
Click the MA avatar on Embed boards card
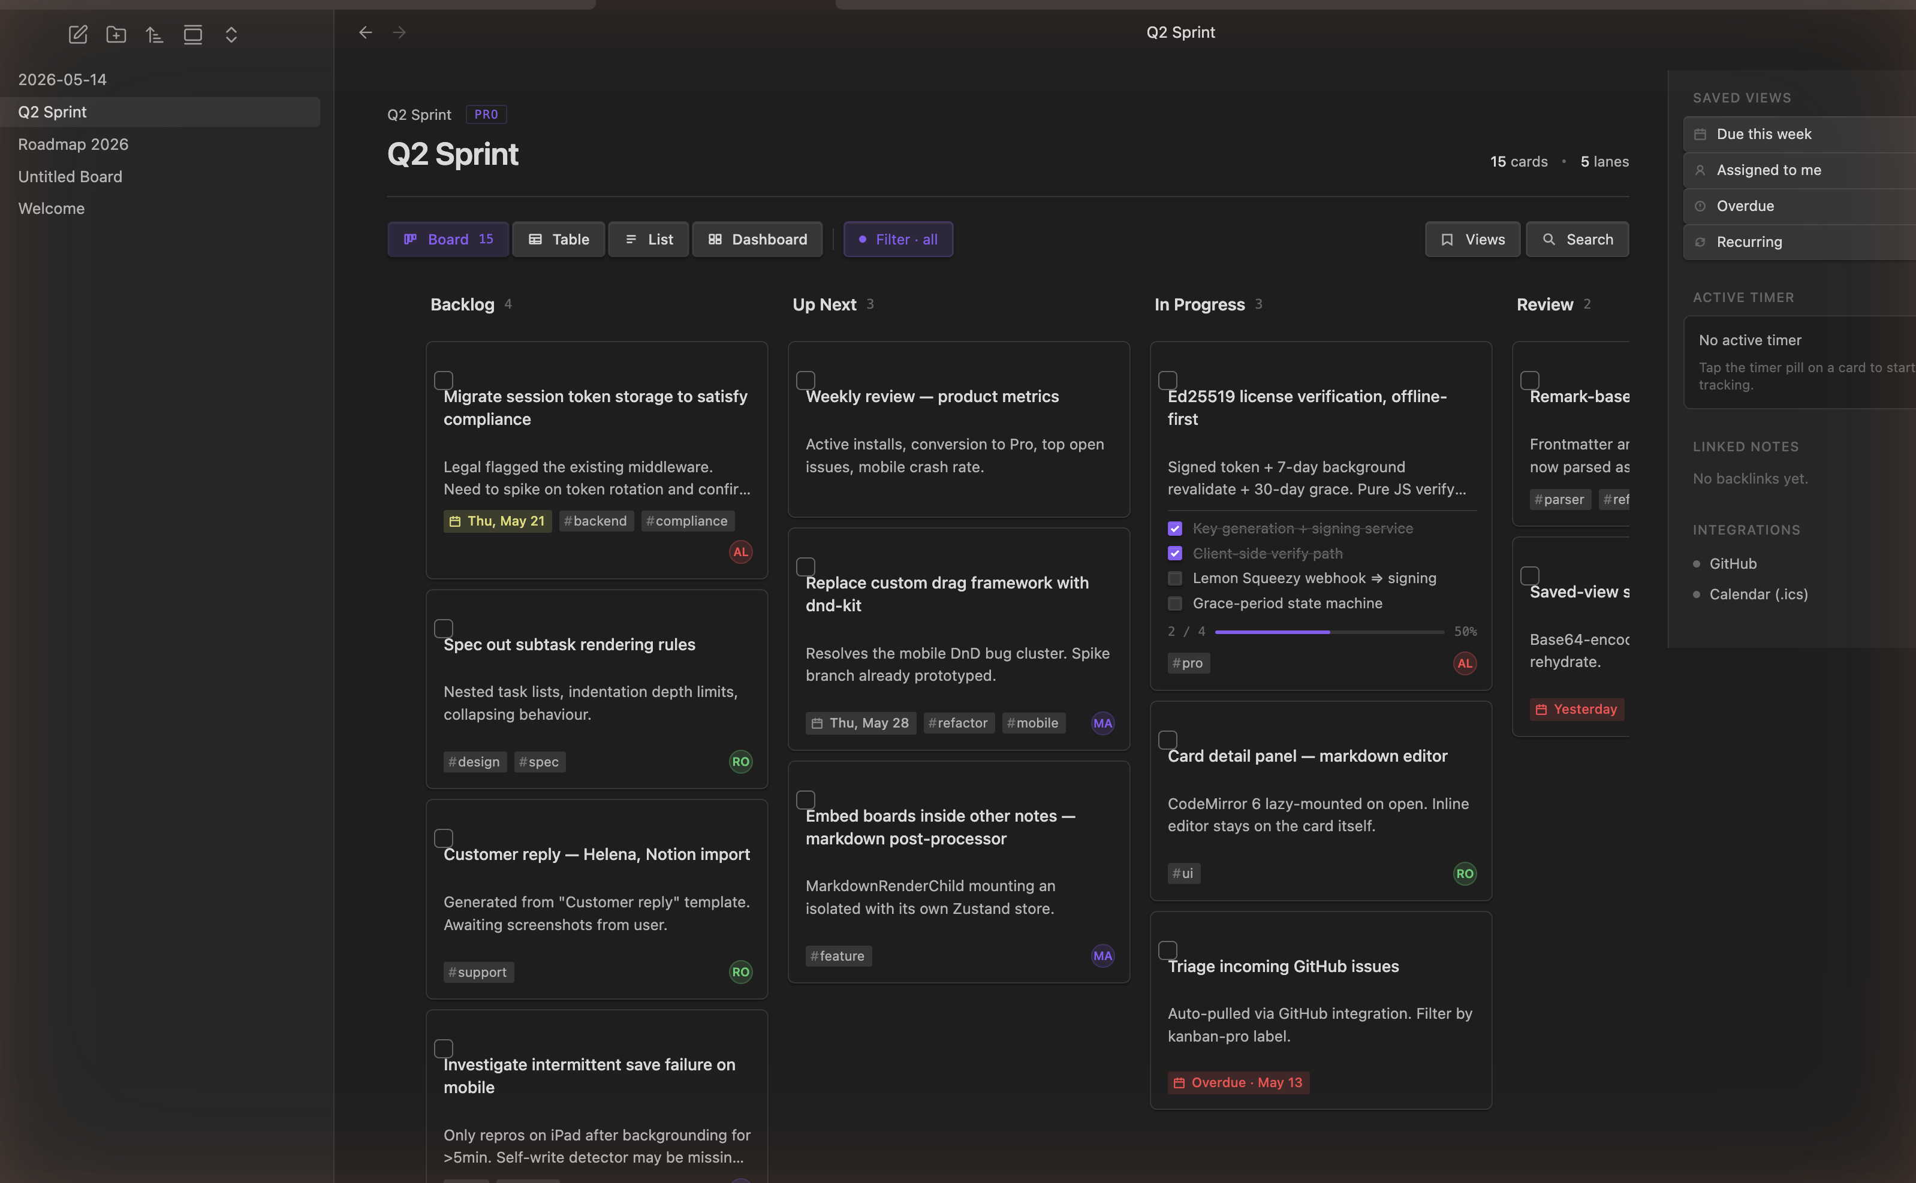pos(1103,955)
